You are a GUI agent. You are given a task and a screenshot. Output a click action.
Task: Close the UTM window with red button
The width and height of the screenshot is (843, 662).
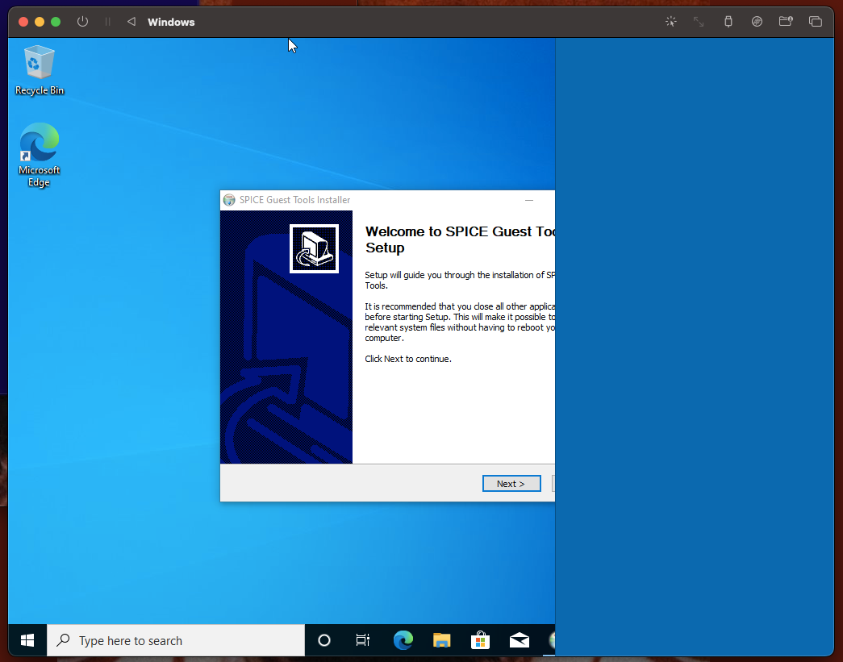pos(23,22)
